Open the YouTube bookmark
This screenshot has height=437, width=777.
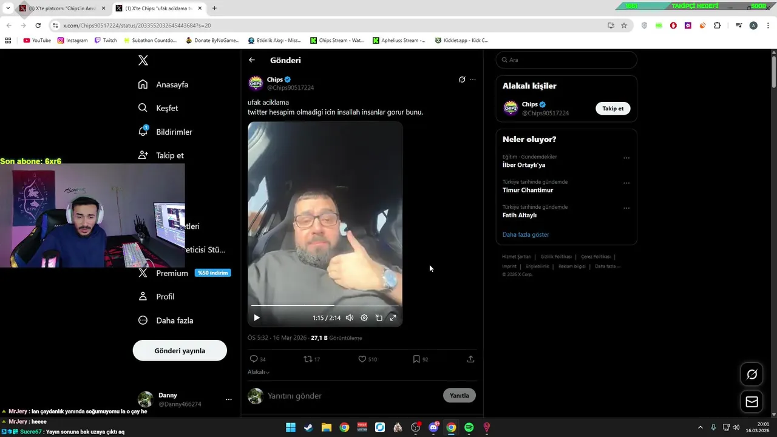point(37,41)
